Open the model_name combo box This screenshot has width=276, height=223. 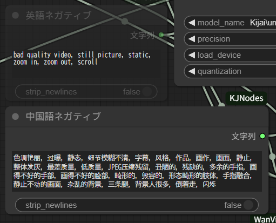(230, 23)
